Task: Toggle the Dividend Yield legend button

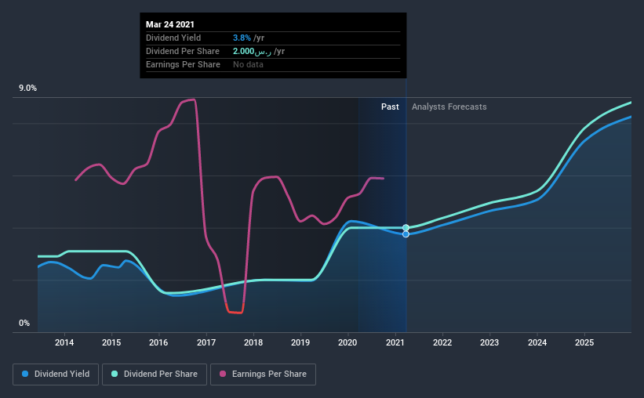Action: tap(56, 374)
